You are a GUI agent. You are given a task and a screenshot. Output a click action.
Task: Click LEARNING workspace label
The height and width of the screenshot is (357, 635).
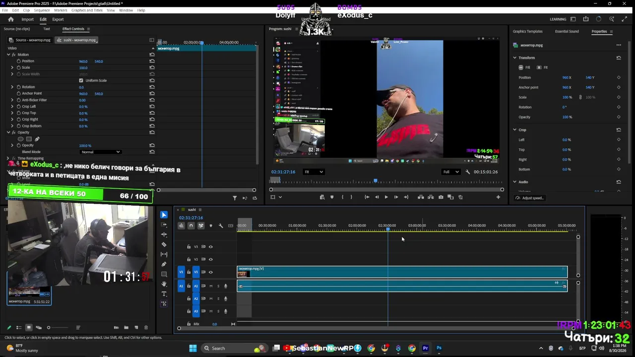click(x=558, y=19)
